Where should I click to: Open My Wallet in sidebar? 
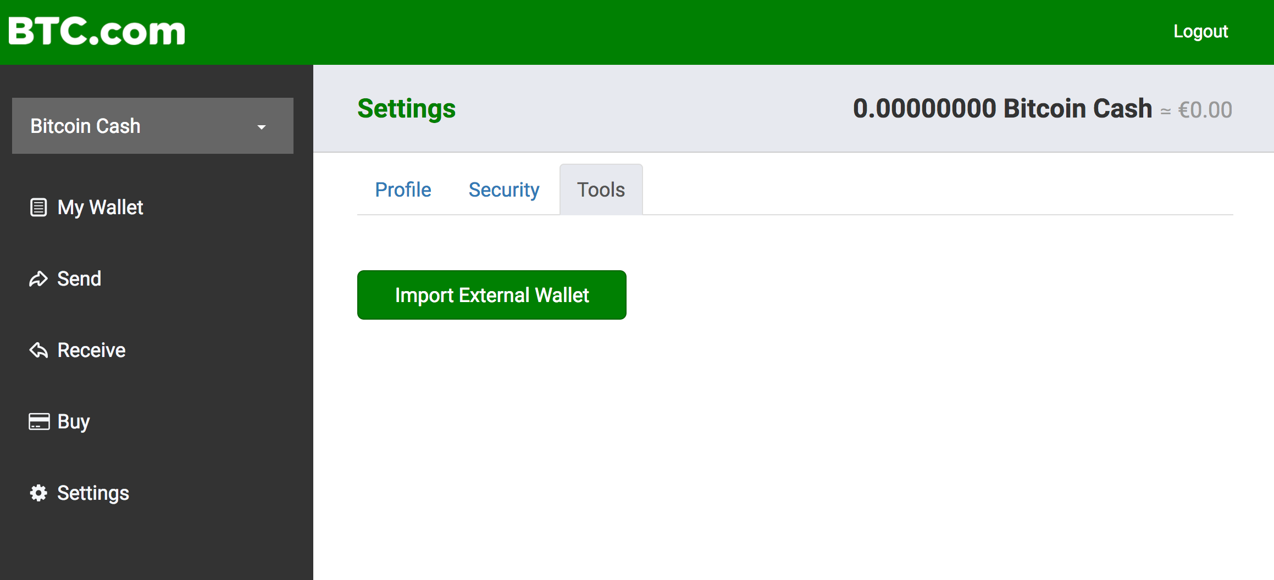click(x=100, y=208)
